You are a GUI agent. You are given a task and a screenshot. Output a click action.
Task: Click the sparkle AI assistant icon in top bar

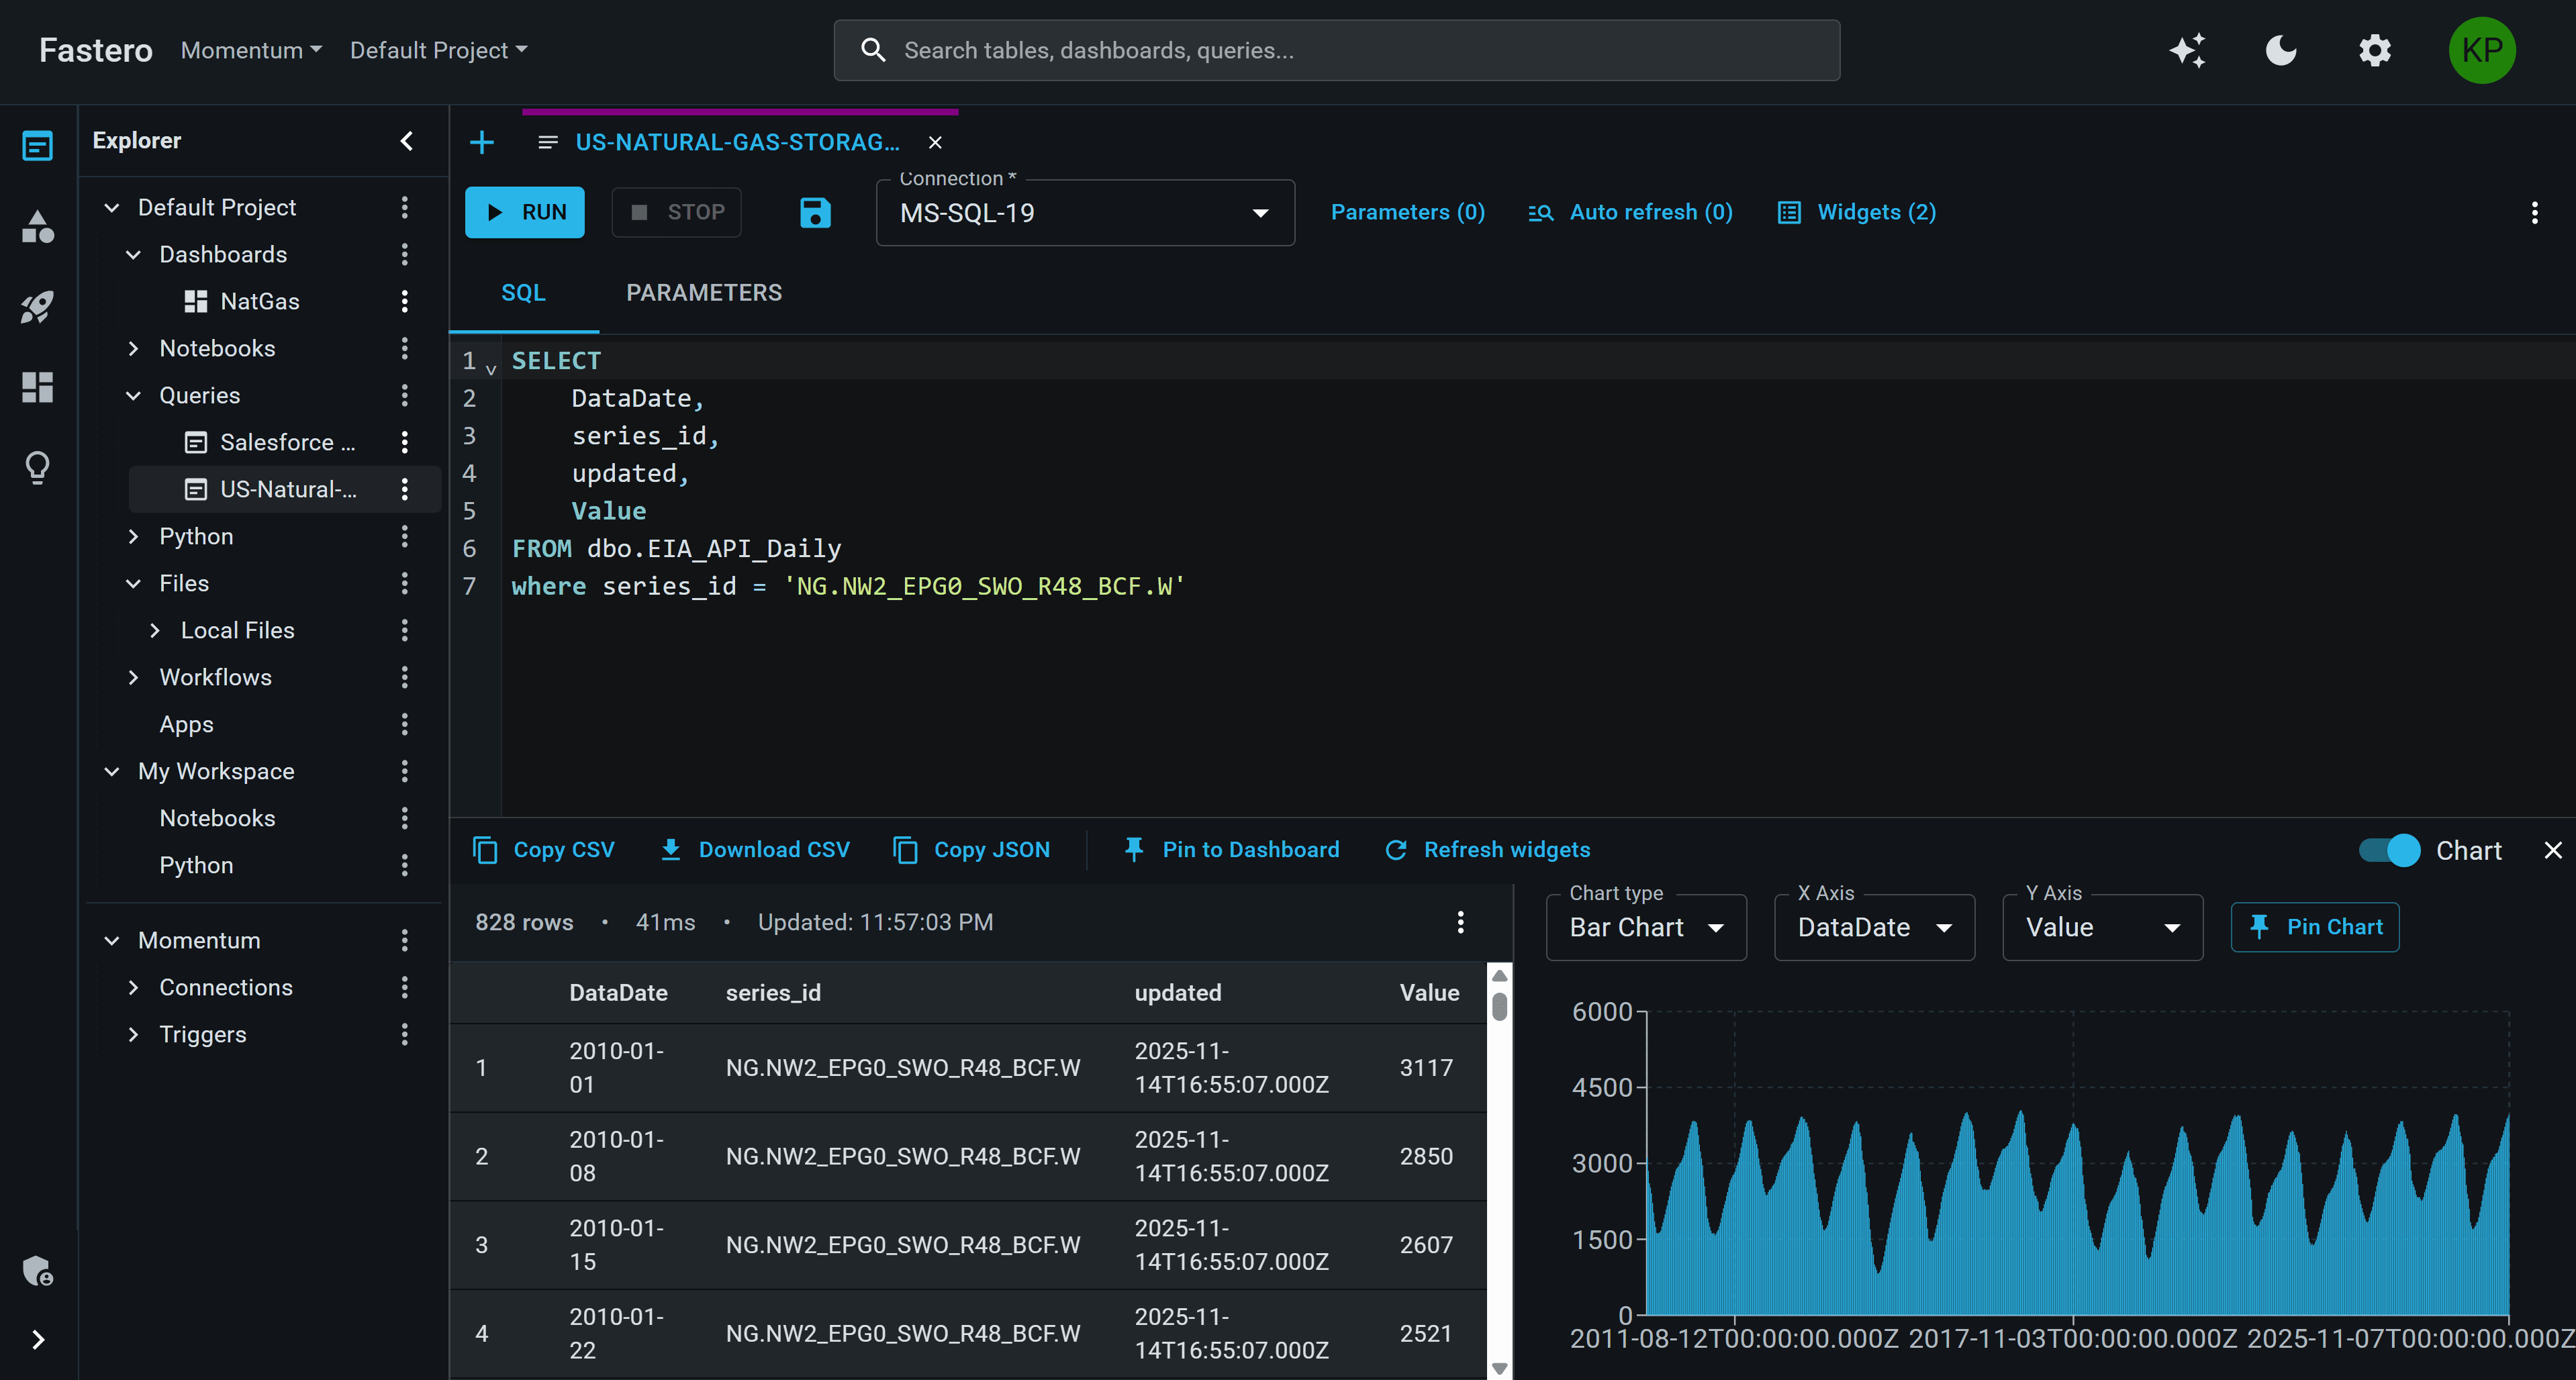2188,50
